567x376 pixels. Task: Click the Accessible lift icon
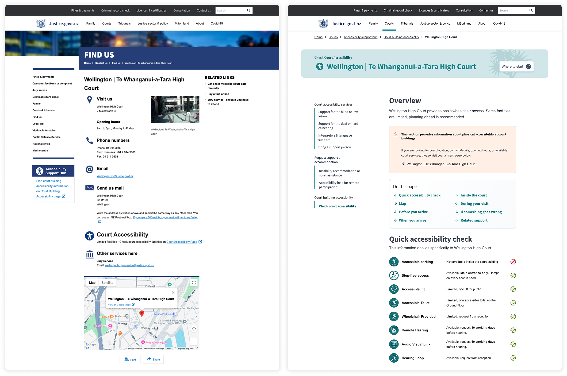click(x=394, y=289)
